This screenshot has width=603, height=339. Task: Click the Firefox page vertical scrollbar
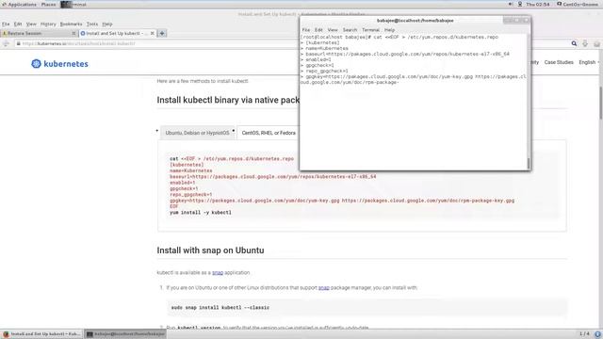600,103
